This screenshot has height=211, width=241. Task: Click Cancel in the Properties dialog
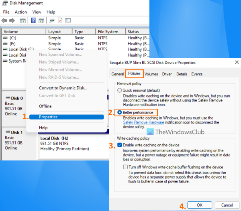pyautogui.click(x=227, y=205)
